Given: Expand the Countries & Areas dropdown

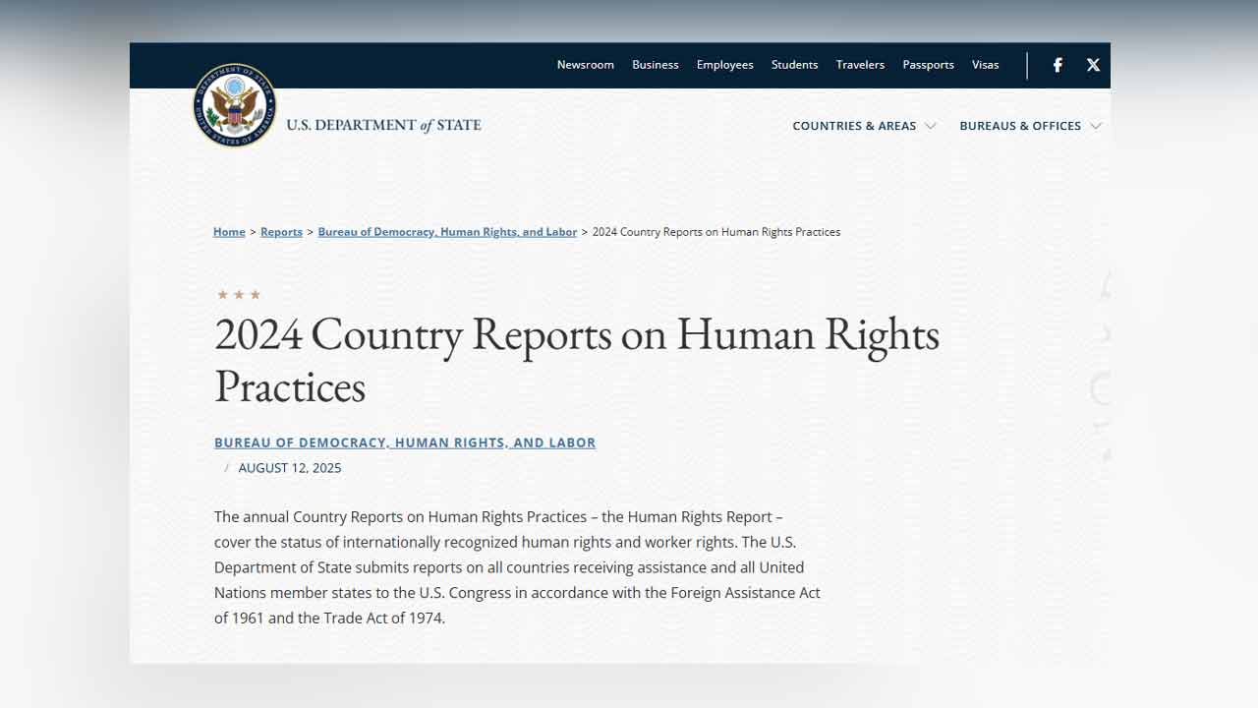Looking at the screenshot, I should [863, 126].
